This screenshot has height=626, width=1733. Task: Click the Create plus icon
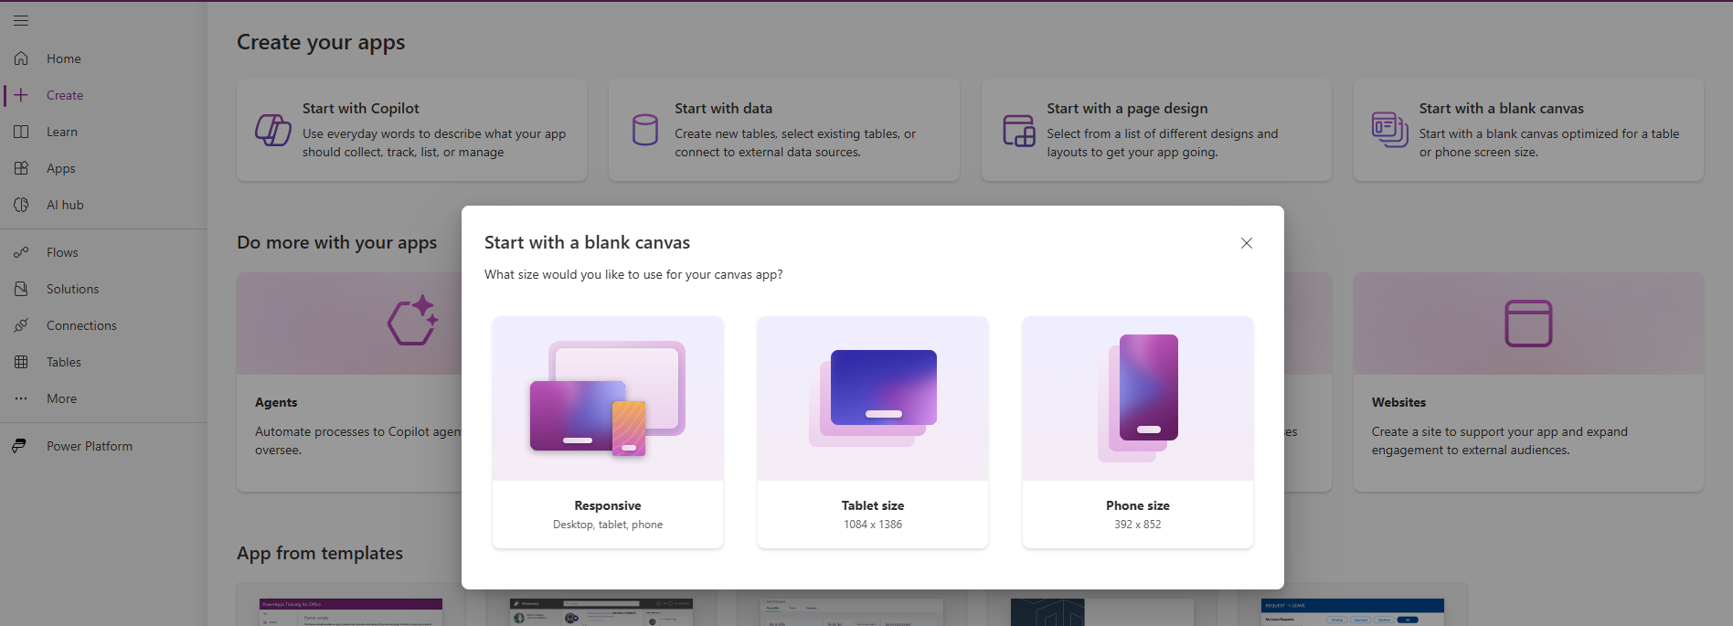click(x=21, y=95)
